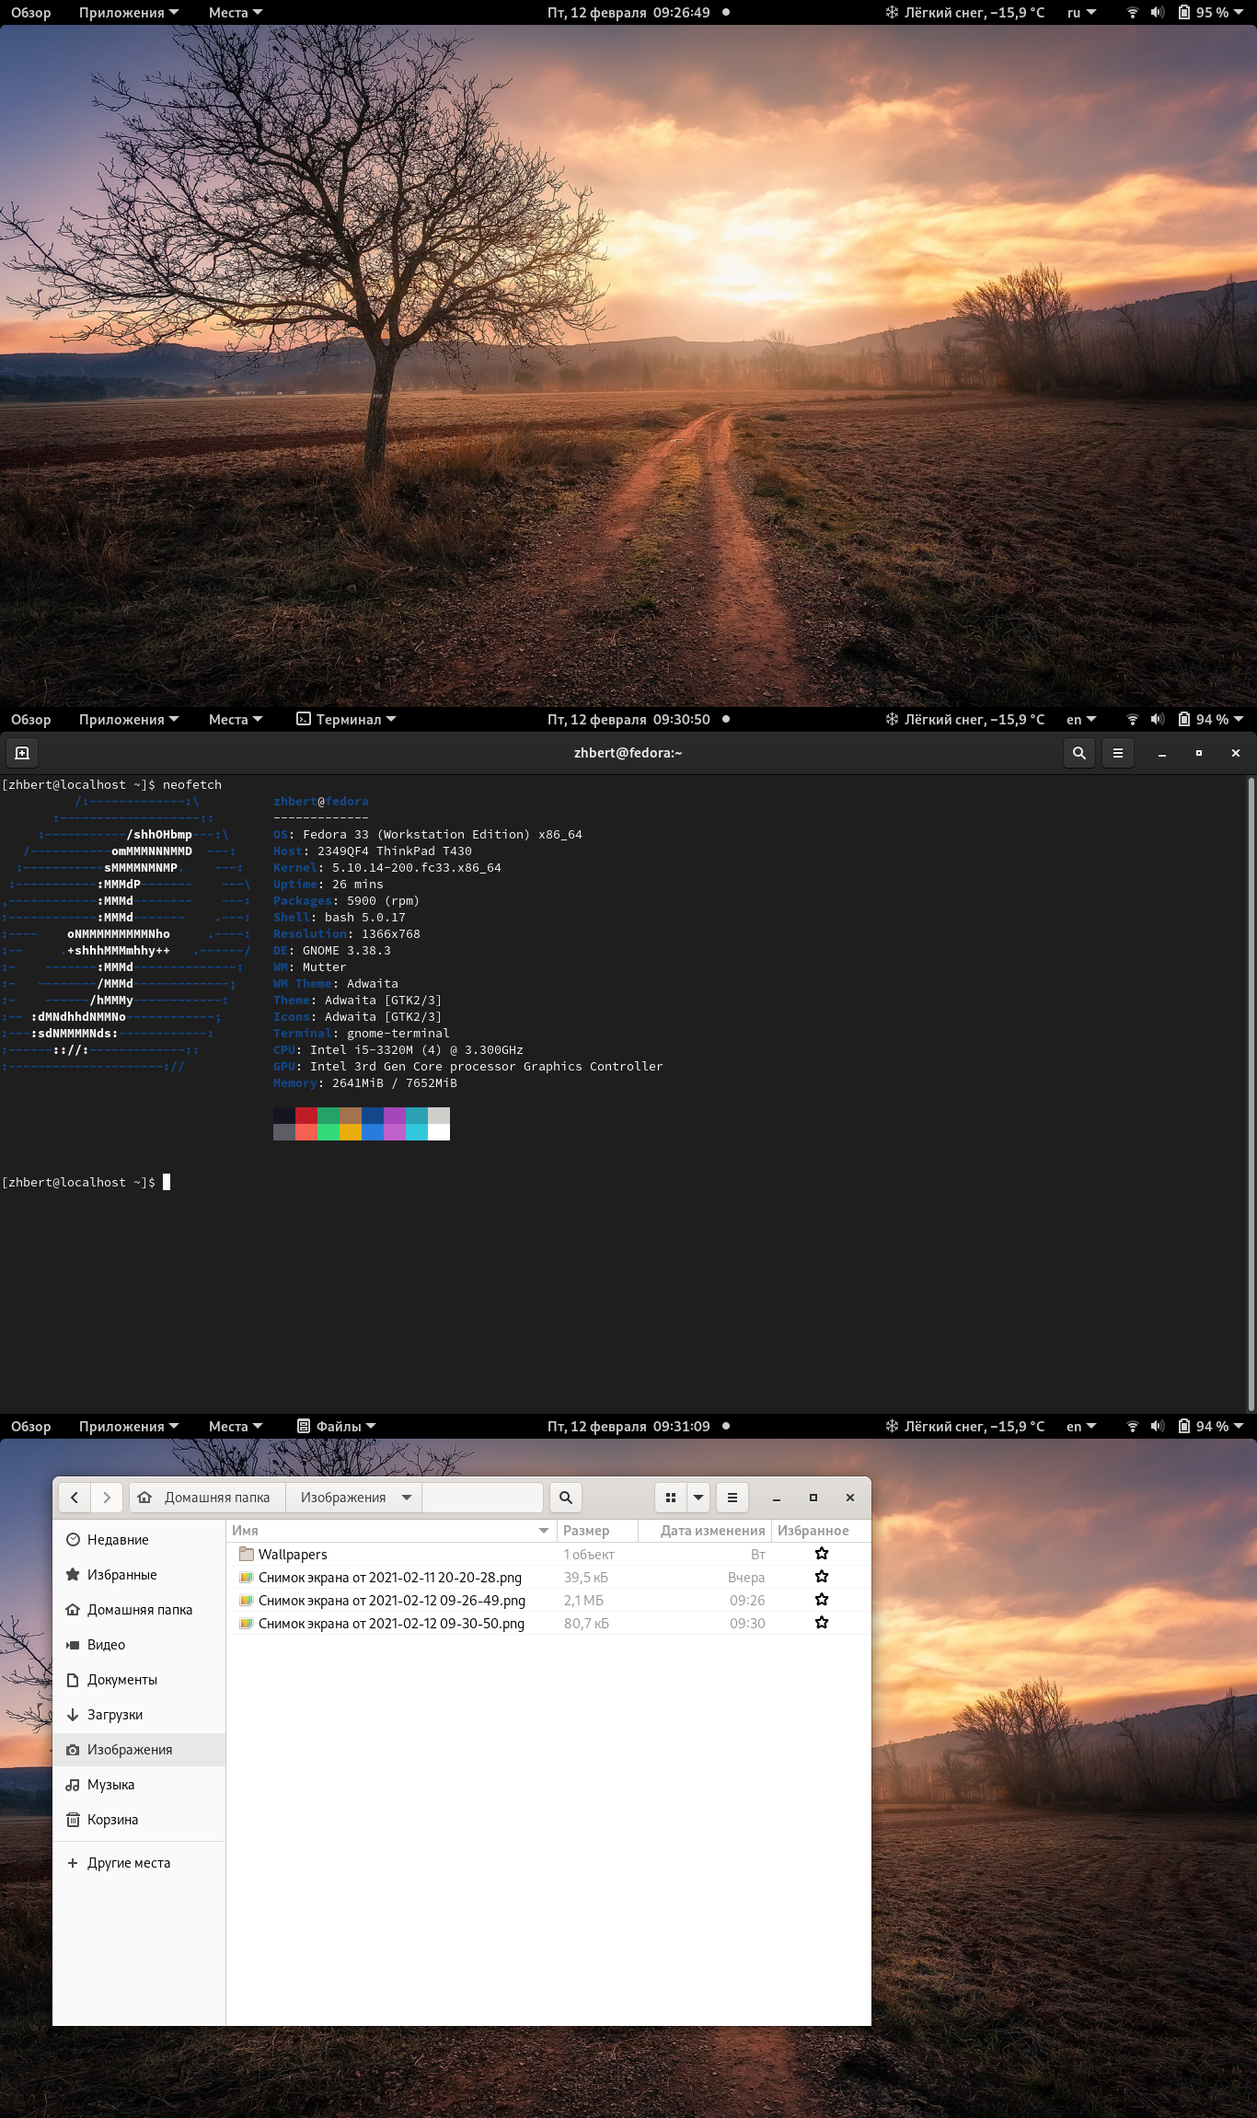
Task: Sort files by the Размер column
Action: click(x=597, y=1531)
